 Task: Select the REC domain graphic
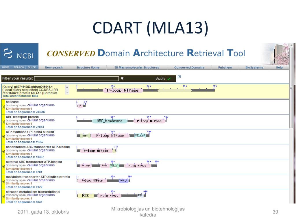(86, 196)
